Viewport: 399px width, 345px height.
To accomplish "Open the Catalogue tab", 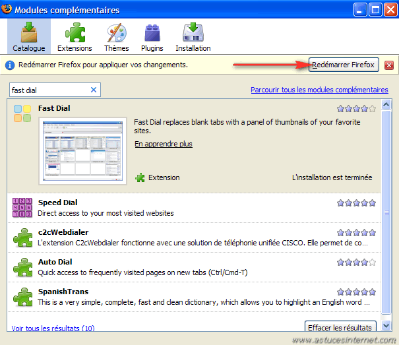I will (29, 36).
